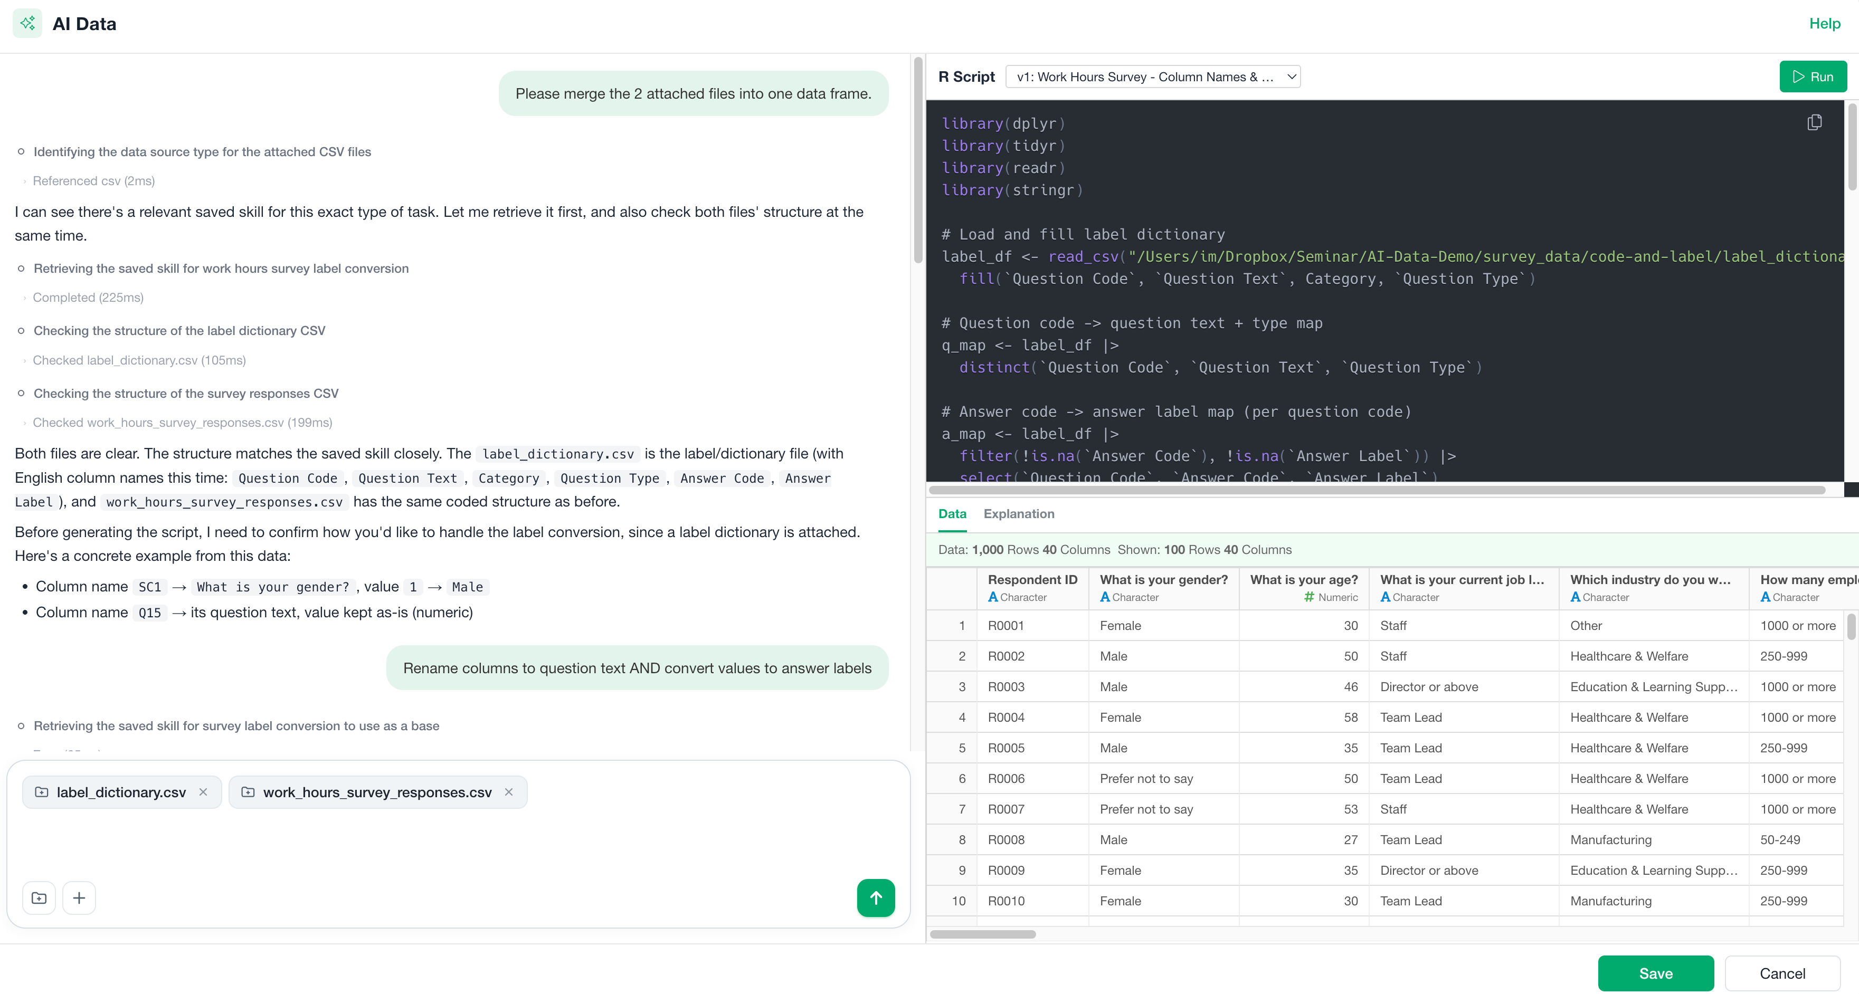Copy the R script with the copy icon
1859x994 pixels.
click(x=1814, y=122)
